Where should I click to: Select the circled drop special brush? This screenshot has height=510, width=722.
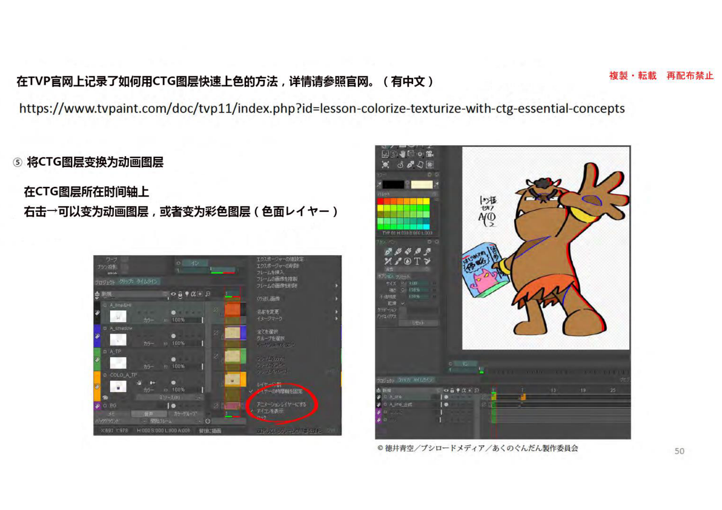point(408,261)
